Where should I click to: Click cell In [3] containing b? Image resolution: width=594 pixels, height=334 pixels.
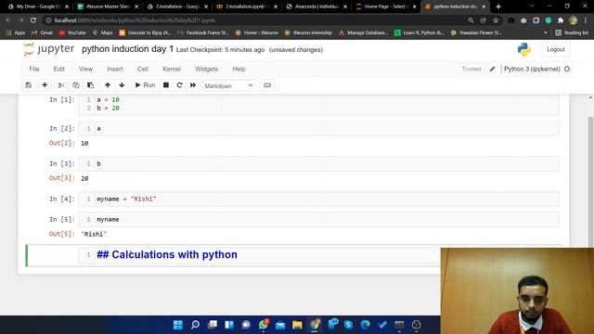[x=318, y=164]
